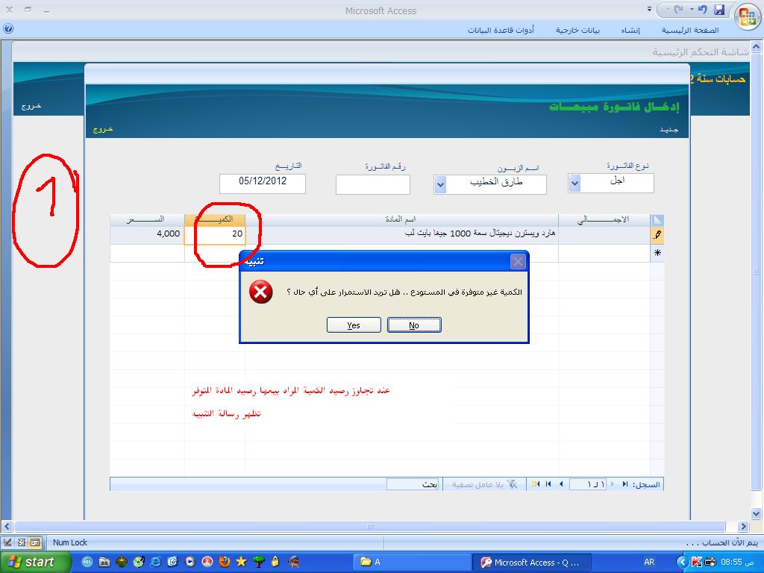Image resolution: width=764 pixels, height=573 pixels.
Task: Click the invoice number input field
Action: pos(373,185)
